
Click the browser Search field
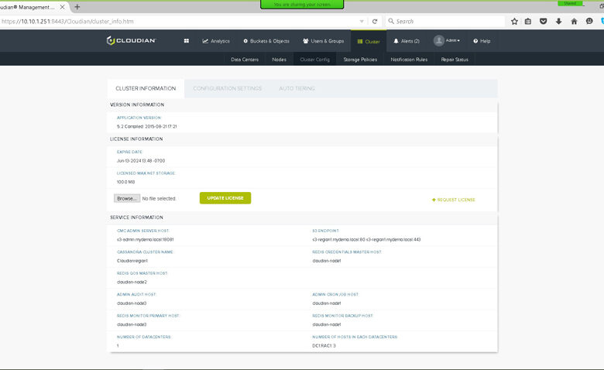pos(445,21)
